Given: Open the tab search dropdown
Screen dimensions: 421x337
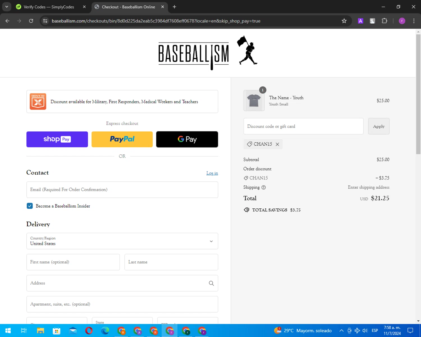Looking at the screenshot, I should [7, 7].
